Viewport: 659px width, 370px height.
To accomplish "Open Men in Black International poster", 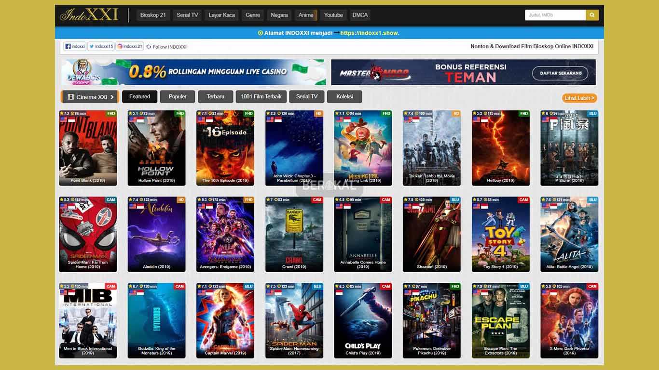I will pos(88,320).
